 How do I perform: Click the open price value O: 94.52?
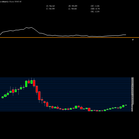50,6
